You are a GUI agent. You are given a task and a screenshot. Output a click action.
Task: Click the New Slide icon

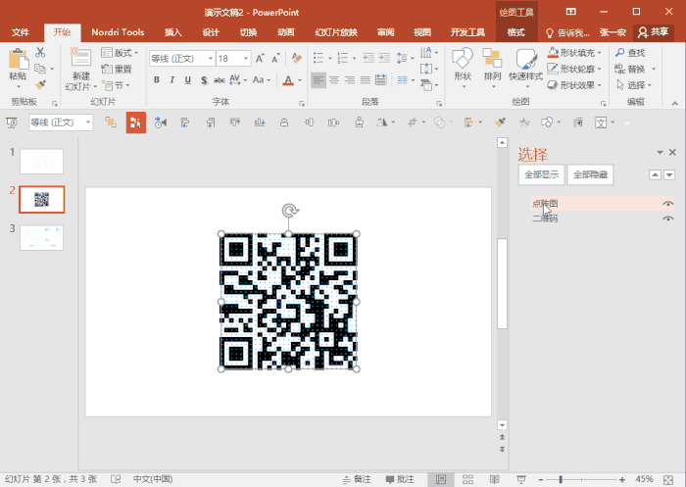pyautogui.click(x=80, y=57)
